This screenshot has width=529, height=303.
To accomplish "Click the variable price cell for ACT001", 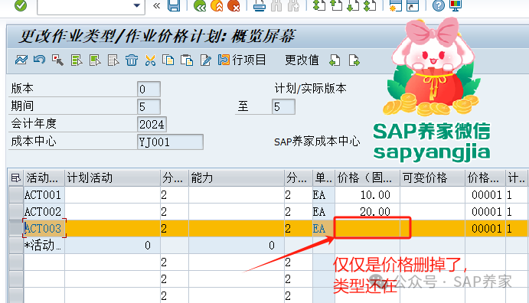I will [433, 195].
